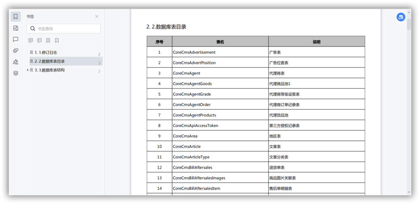420x204 pixels.
Task: Click the CoreCmsArea cell
Action: coord(220,136)
